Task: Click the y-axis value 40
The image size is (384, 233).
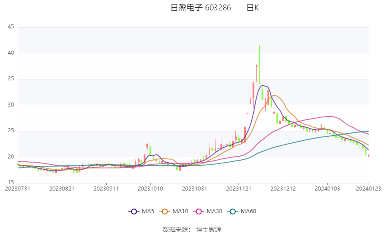Action: pyautogui.click(x=11, y=53)
